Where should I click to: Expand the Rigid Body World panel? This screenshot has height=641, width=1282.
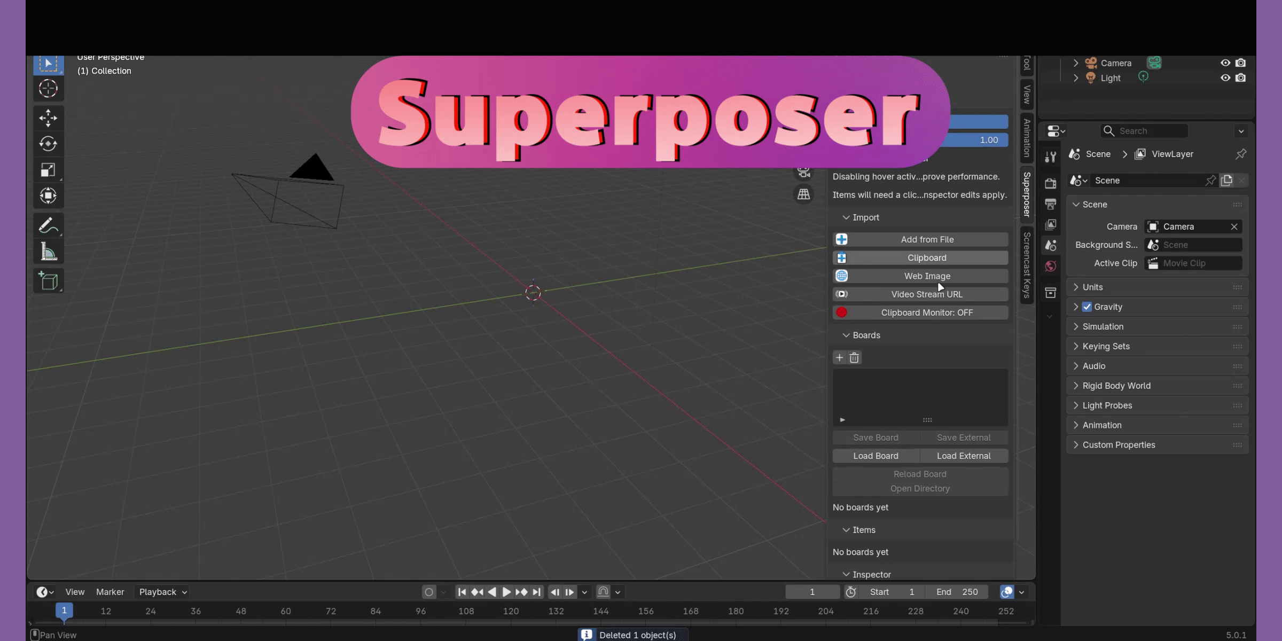click(x=1157, y=386)
